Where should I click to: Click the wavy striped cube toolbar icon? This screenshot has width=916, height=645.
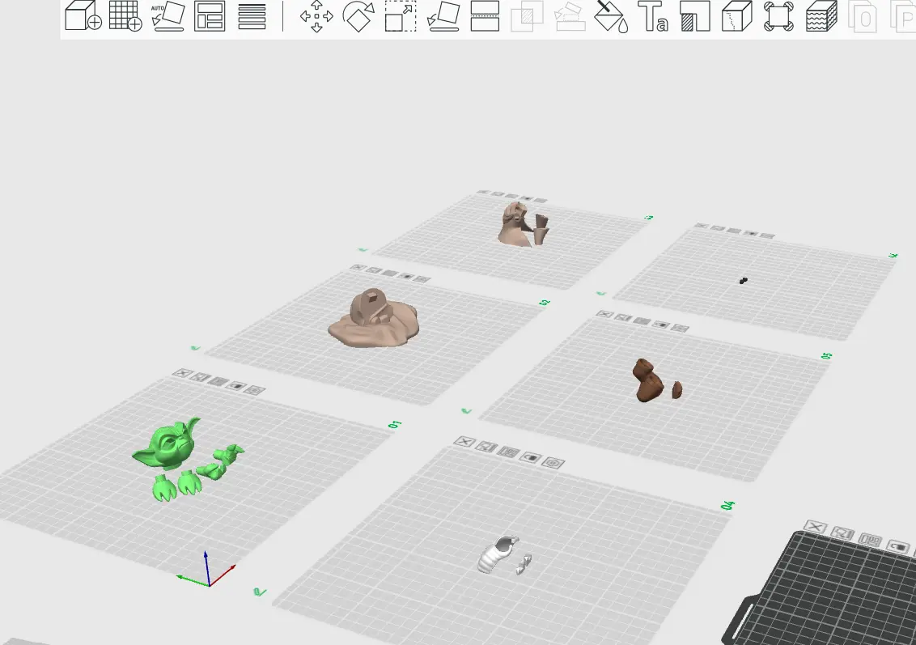[821, 15]
